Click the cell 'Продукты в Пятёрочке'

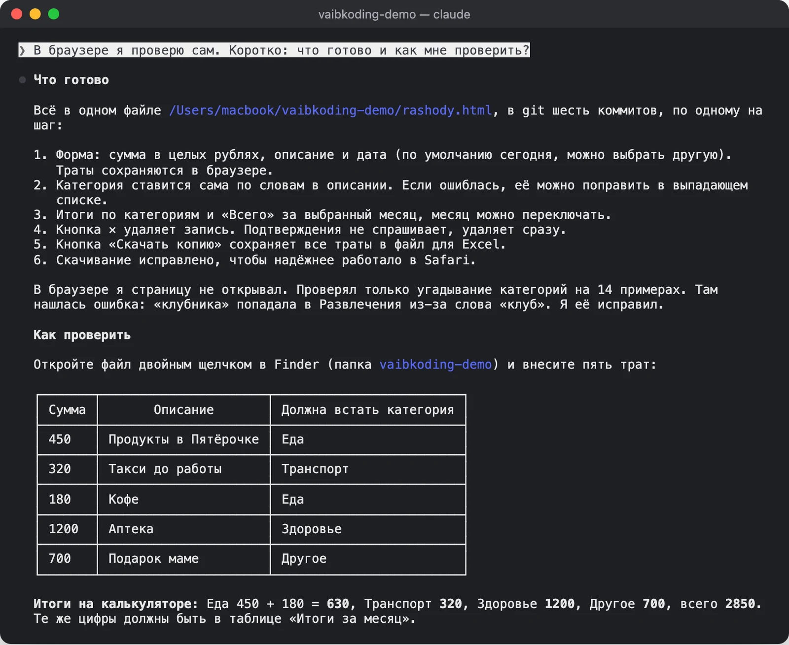[x=183, y=440]
